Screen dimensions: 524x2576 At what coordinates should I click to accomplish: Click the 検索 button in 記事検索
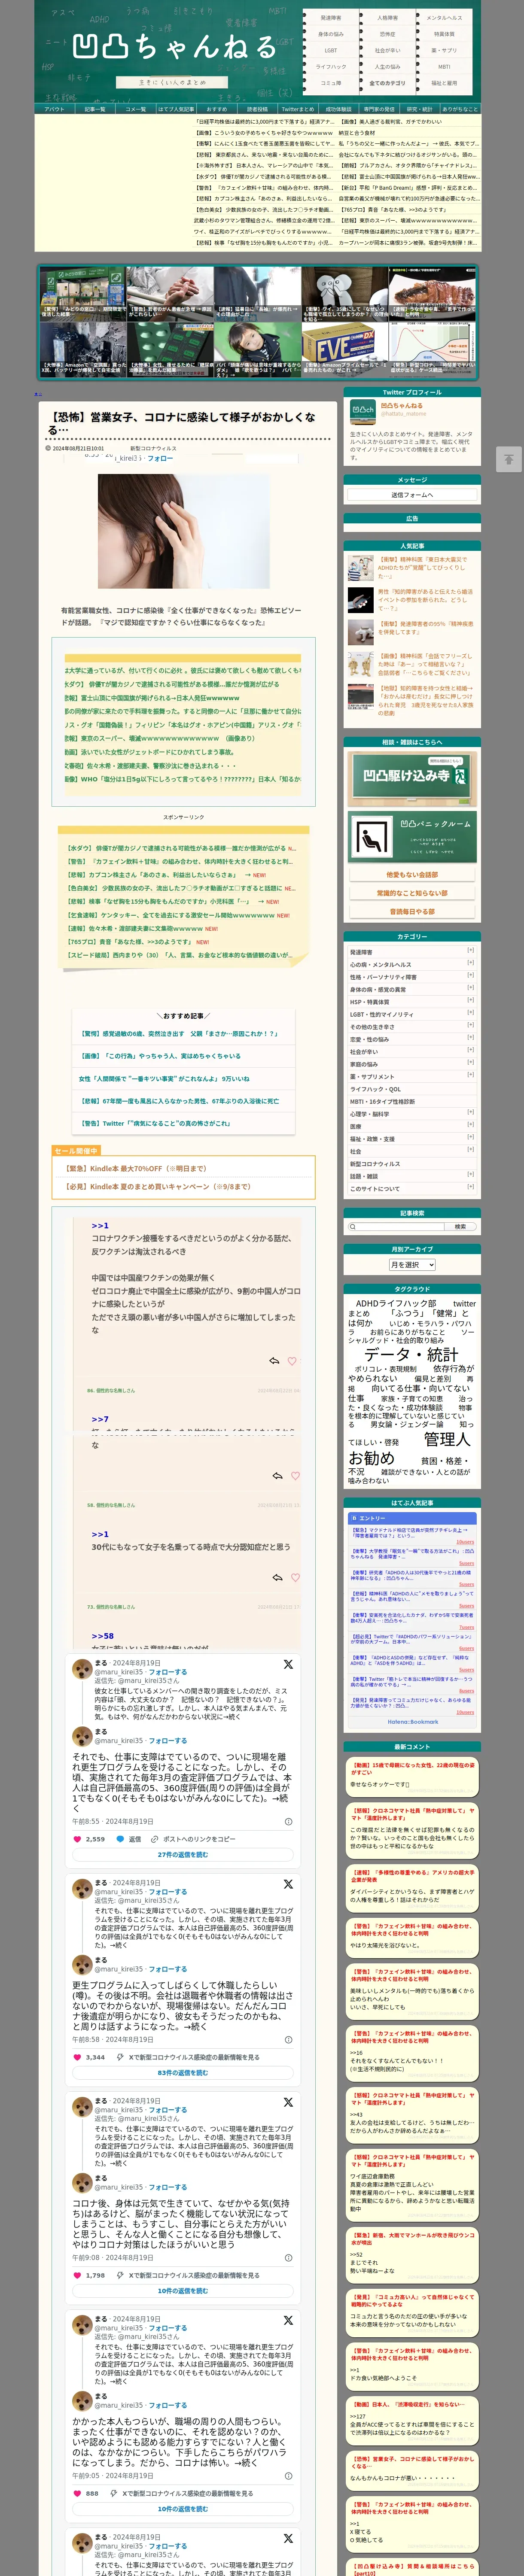460,1227
